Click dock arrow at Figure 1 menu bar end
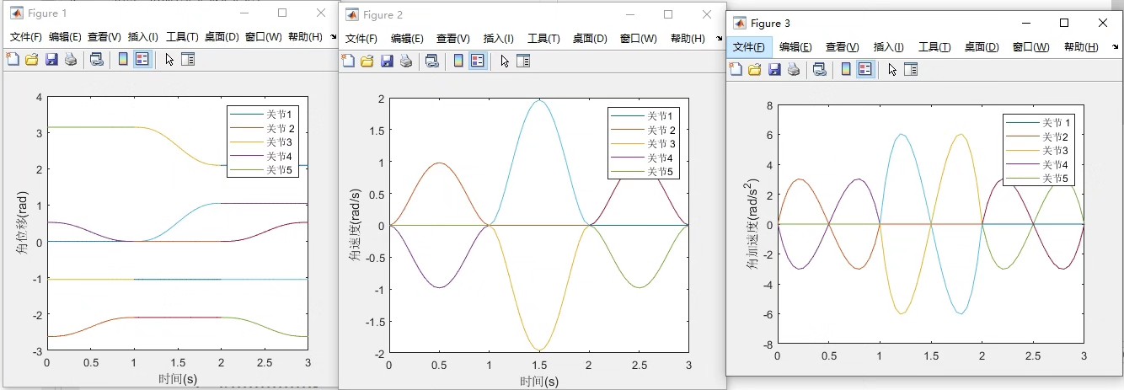Viewport: 1124px width, 390px height. tap(333, 37)
